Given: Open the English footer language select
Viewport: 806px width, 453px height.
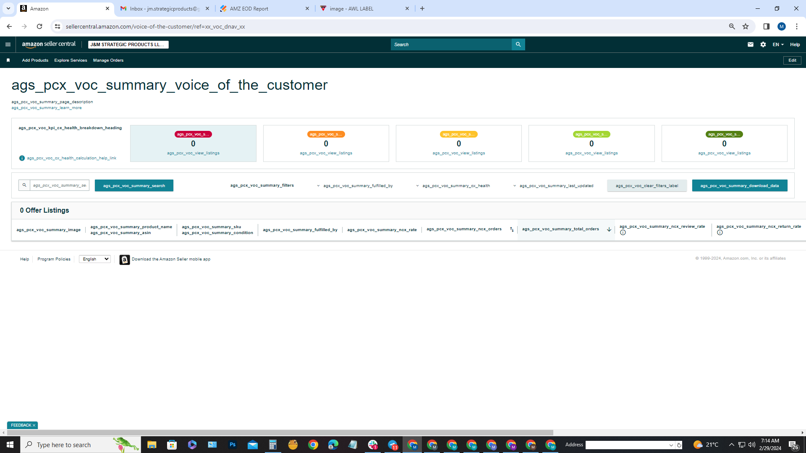Looking at the screenshot, I should tap(95, 259).
